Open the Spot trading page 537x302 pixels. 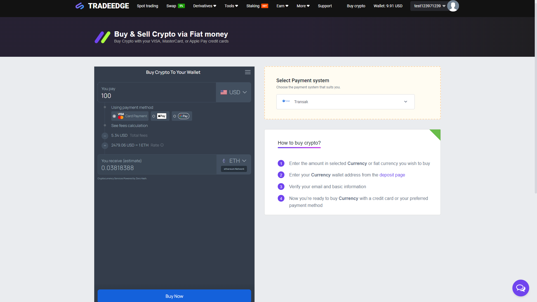(x=147, y=6)
